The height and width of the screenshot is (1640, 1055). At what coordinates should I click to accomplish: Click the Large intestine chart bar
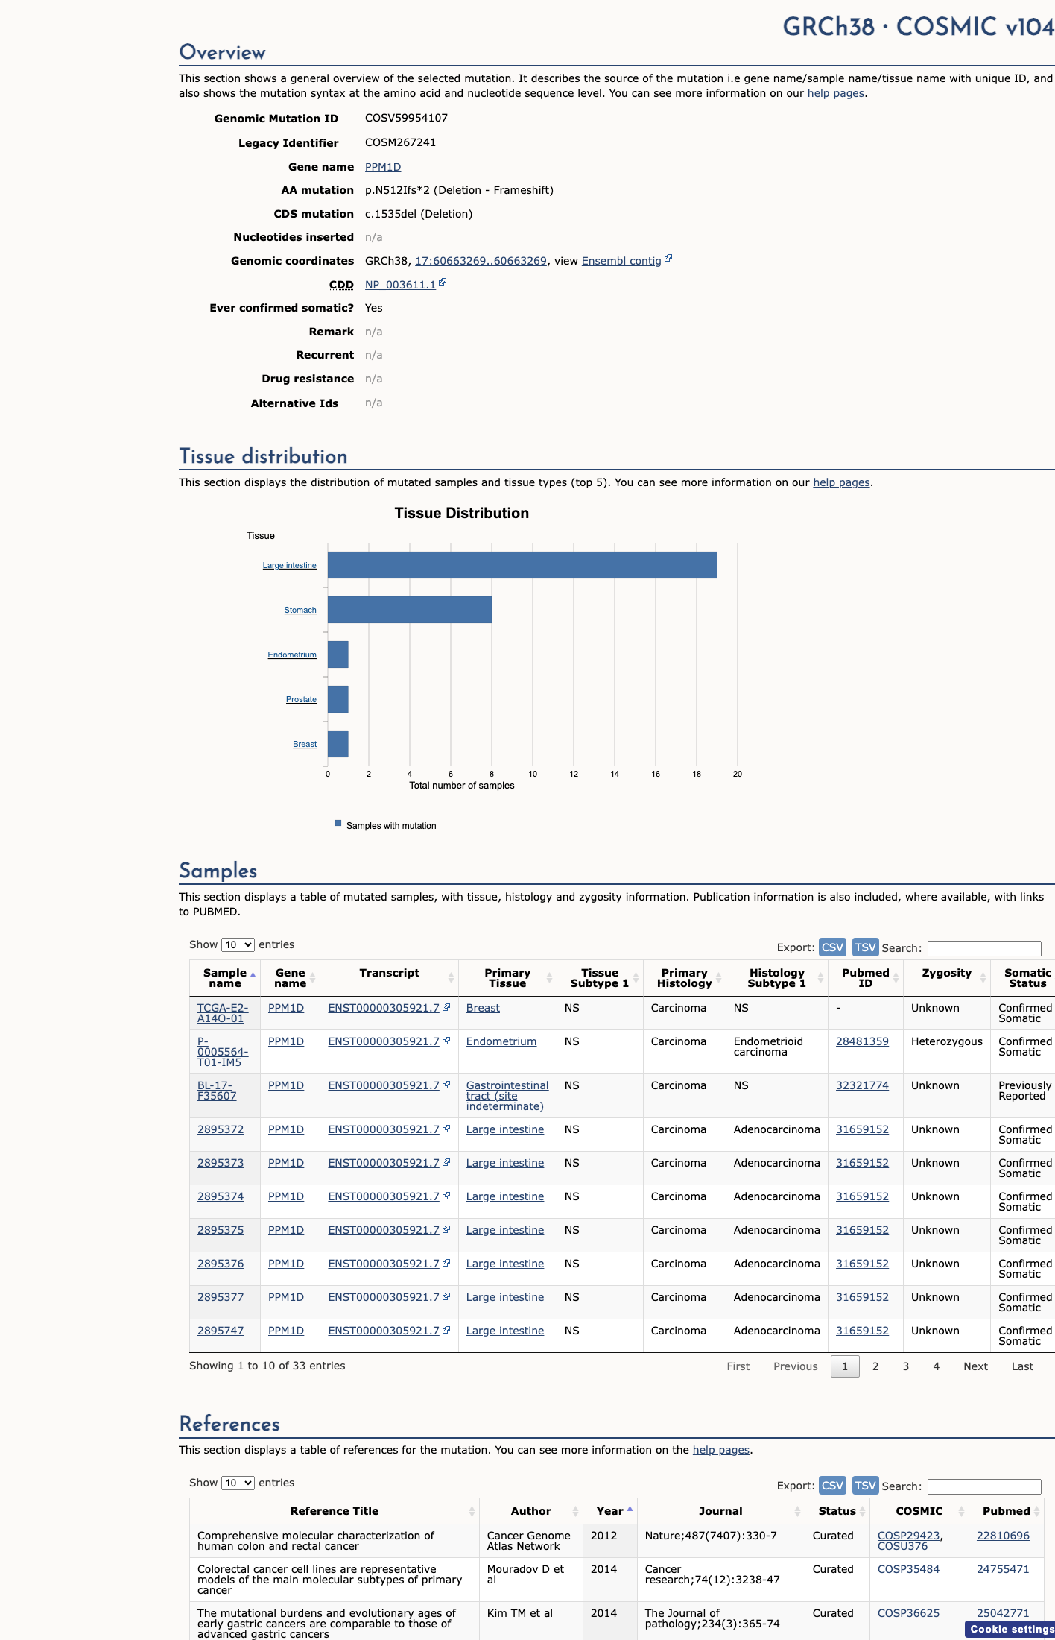[x=522, y=565]
